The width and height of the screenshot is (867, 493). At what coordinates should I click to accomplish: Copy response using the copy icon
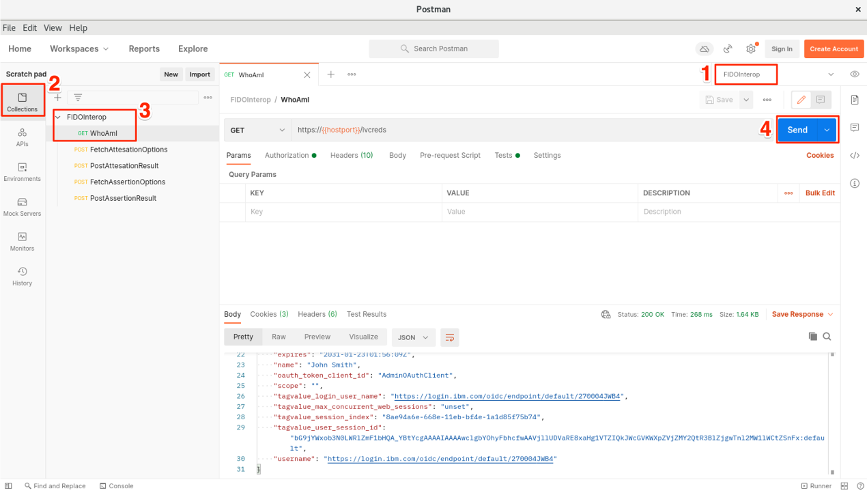click(812, 337)
